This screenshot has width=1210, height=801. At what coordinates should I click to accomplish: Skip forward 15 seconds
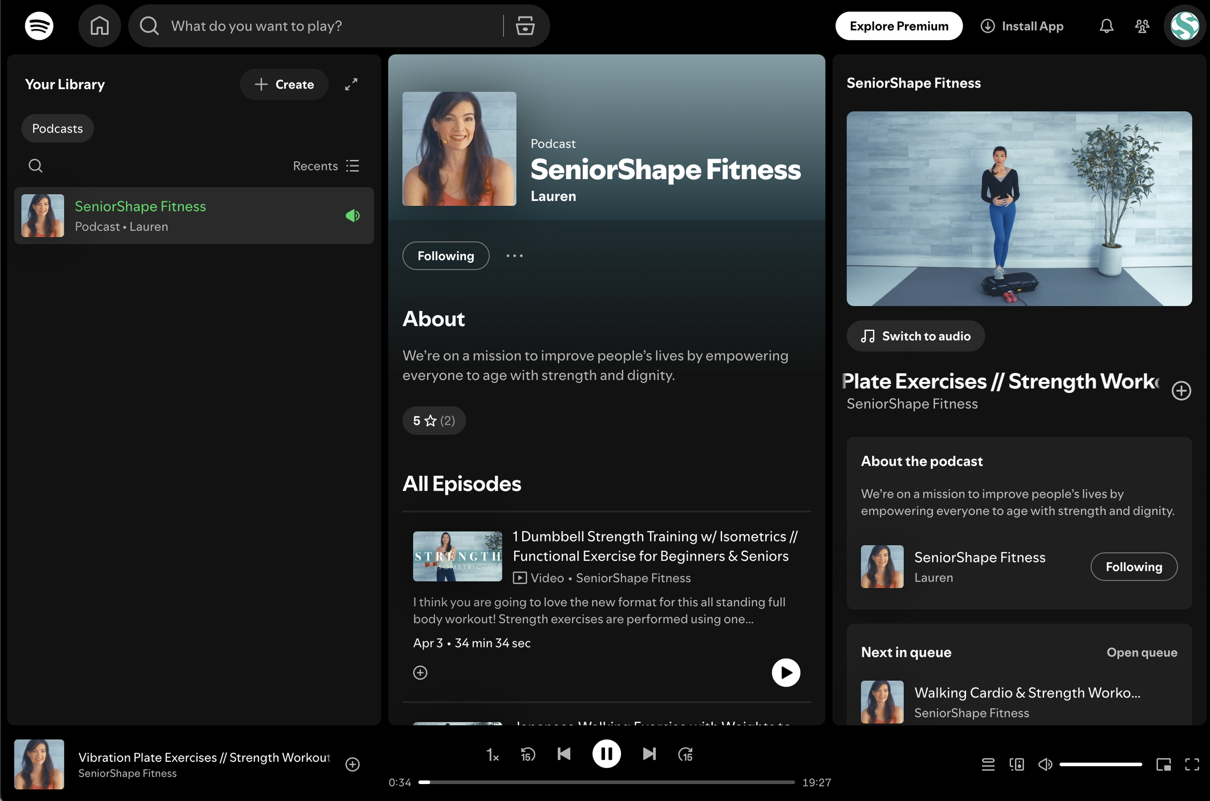[x=685, y=754]
